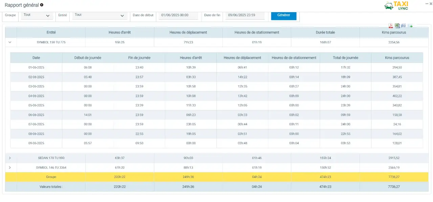Click the Générer button
The image size is (433, 202).
coord(284,15)
